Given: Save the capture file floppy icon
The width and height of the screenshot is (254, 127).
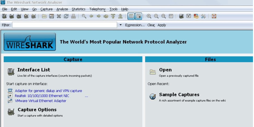Looking at the screenshot, I should point(52,16).
